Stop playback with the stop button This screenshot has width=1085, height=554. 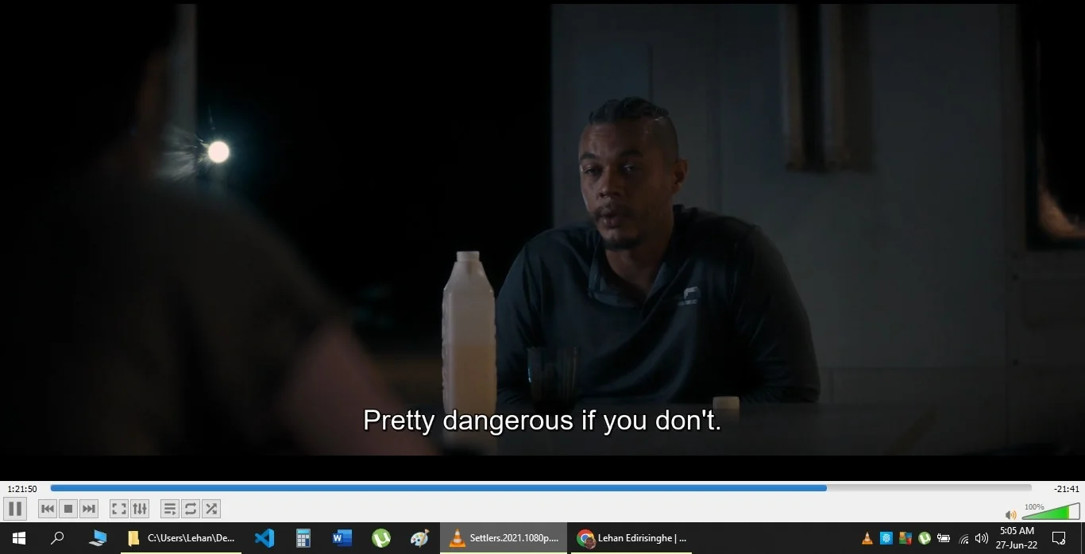coord(68,509)
